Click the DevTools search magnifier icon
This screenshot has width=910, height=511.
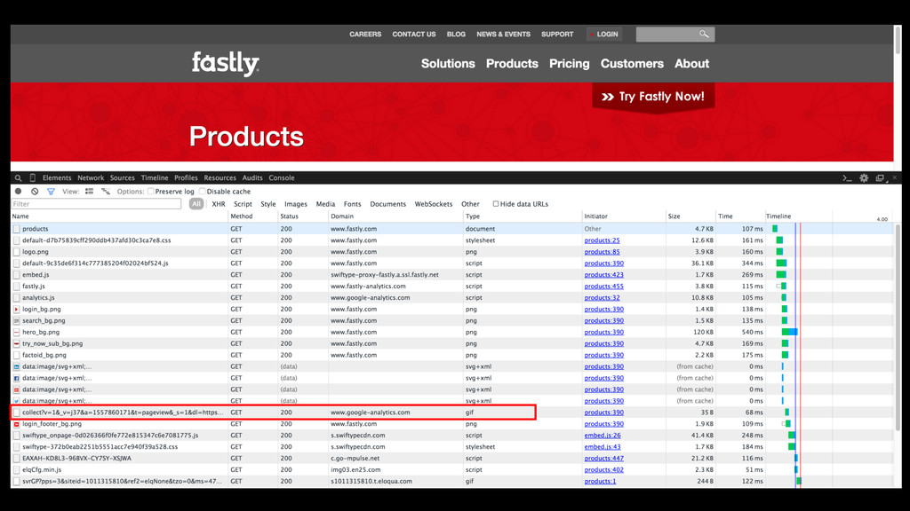point(18,177)
